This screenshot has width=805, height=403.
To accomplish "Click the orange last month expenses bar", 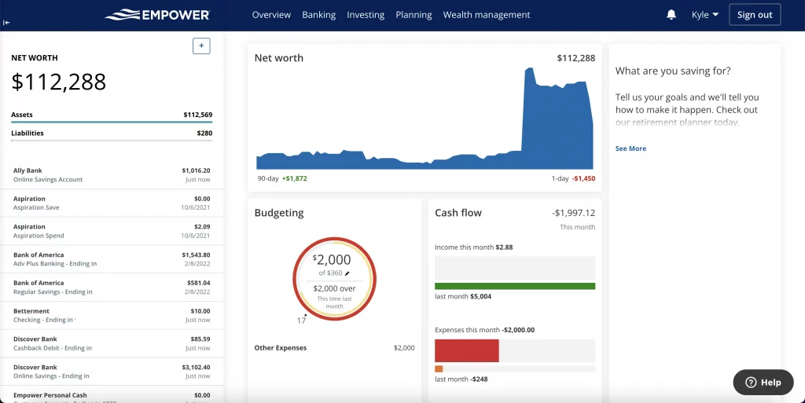I will (439, 368).
